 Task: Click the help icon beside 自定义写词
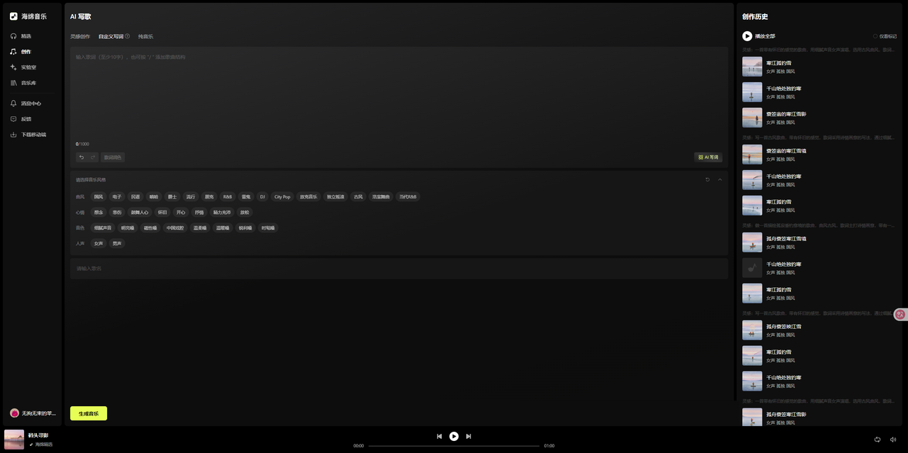[128, 36]
